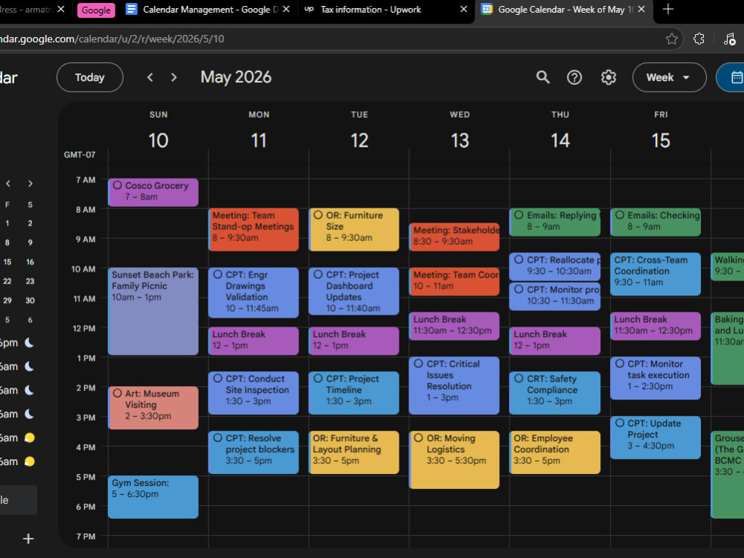Open CPT: Monitor pro 10:30 task

[x=555, y=296]
